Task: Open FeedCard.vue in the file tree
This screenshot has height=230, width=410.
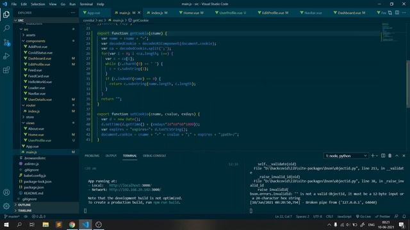Action: 38,76
